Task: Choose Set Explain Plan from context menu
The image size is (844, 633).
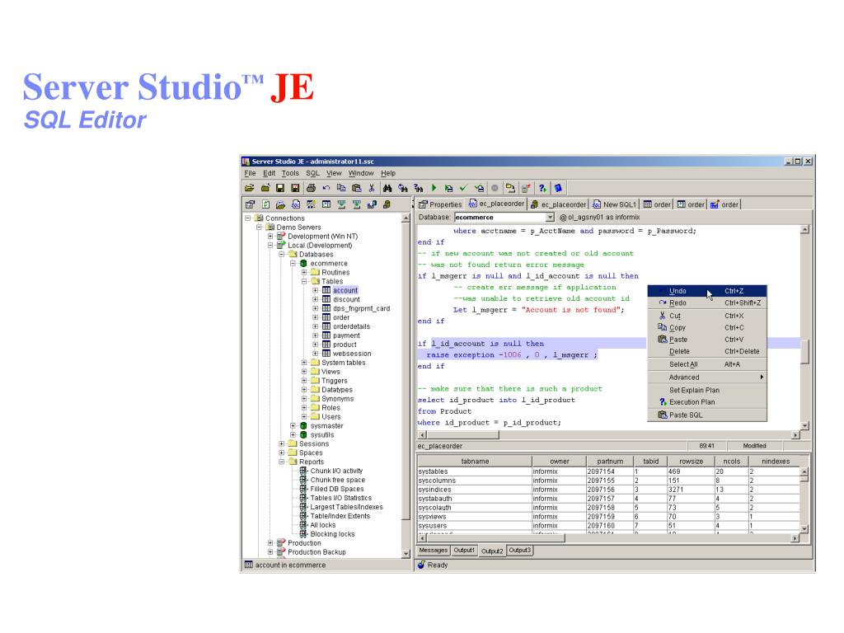Action: pyautogui.click(x=707, y=390)
